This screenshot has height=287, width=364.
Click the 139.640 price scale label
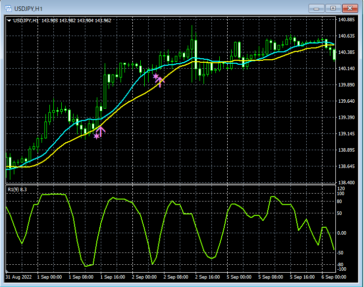point(346,101)
